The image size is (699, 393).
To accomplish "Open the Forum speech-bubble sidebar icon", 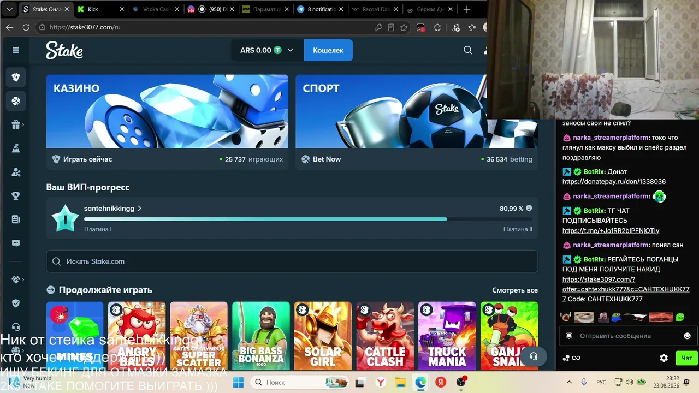I will click(16, 243).
